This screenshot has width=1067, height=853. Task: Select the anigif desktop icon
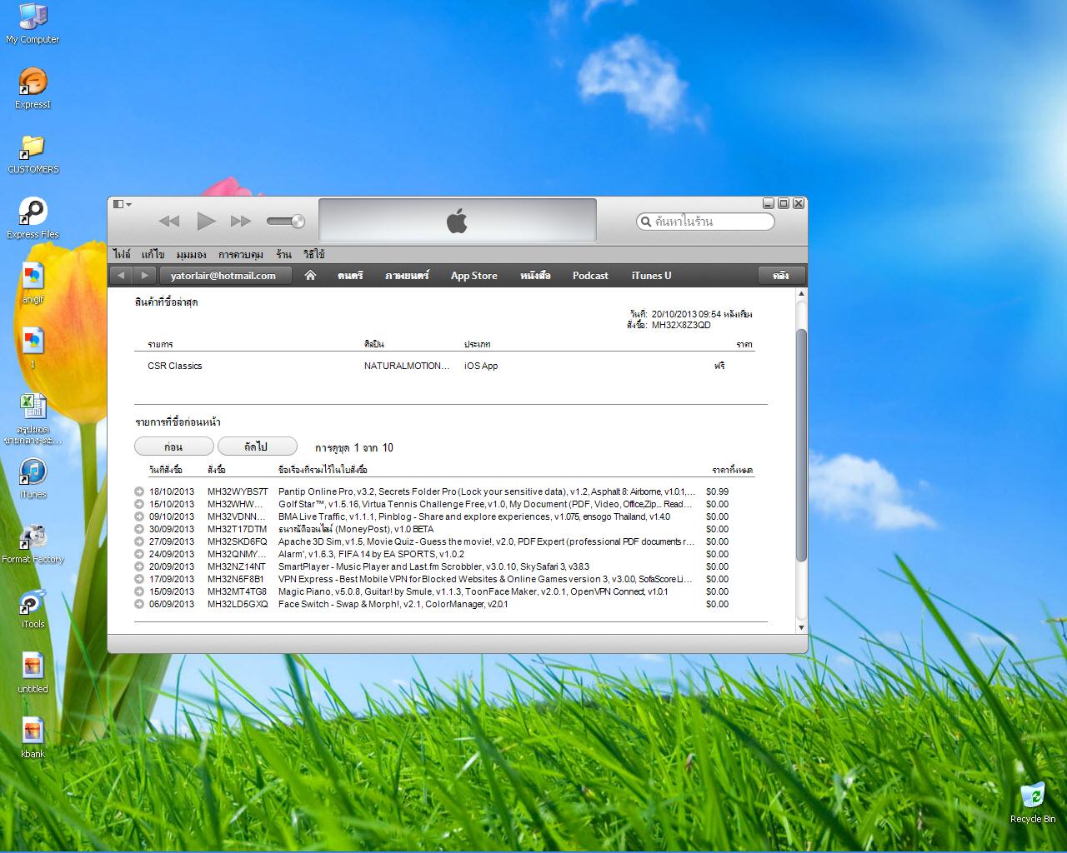tap(33, 283)
